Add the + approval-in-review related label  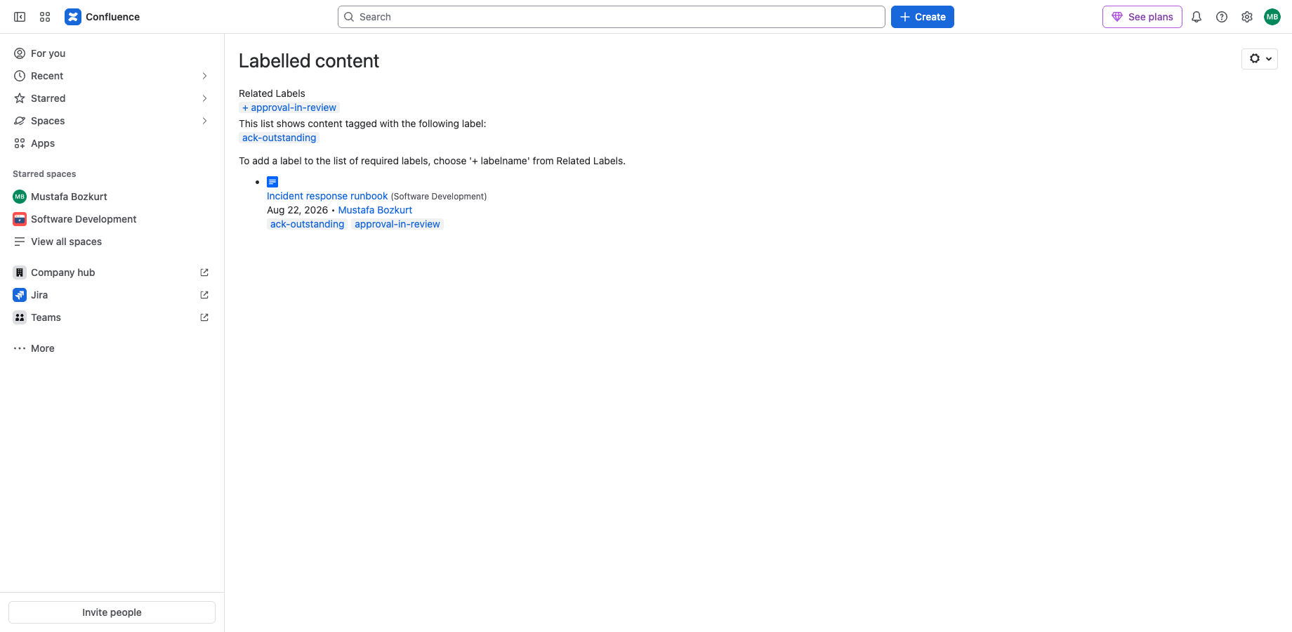pos(289,107)
